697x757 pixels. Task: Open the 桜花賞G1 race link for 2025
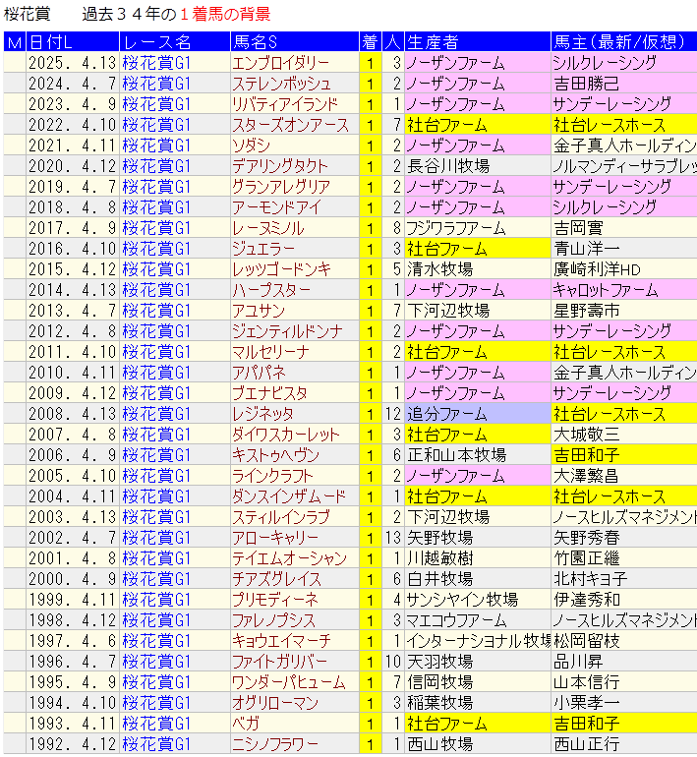click(156, 63)
